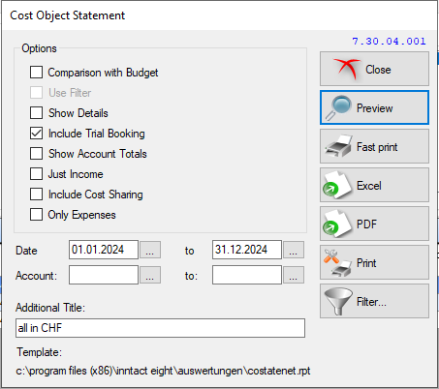Screen dimensions: 439x389
Task: Tick the Show Details checkbox
Action: coord(36,113)
